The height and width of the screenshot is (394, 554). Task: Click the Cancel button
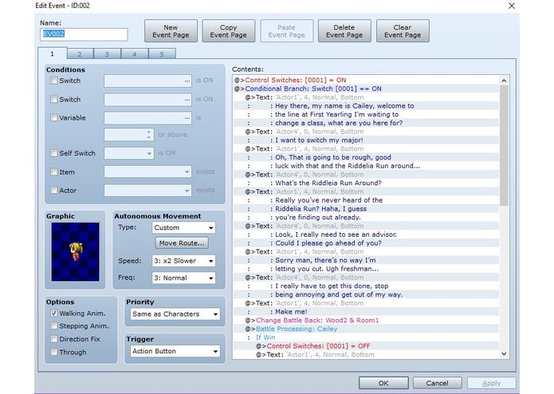click(437, 383)
